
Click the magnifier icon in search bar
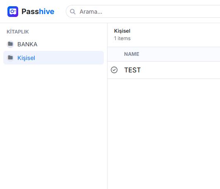(x=73, y=12)
